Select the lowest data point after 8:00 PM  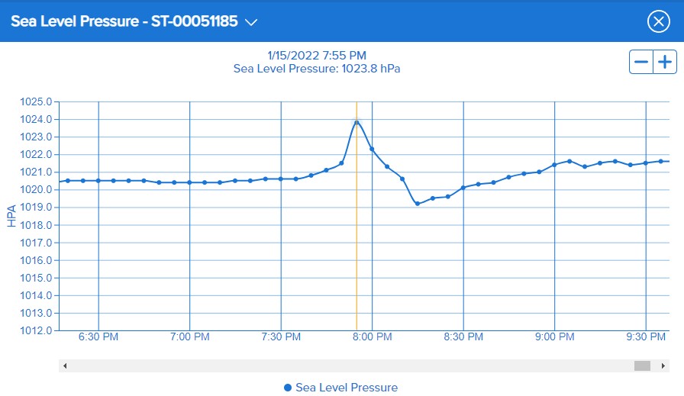coord(418,204)
